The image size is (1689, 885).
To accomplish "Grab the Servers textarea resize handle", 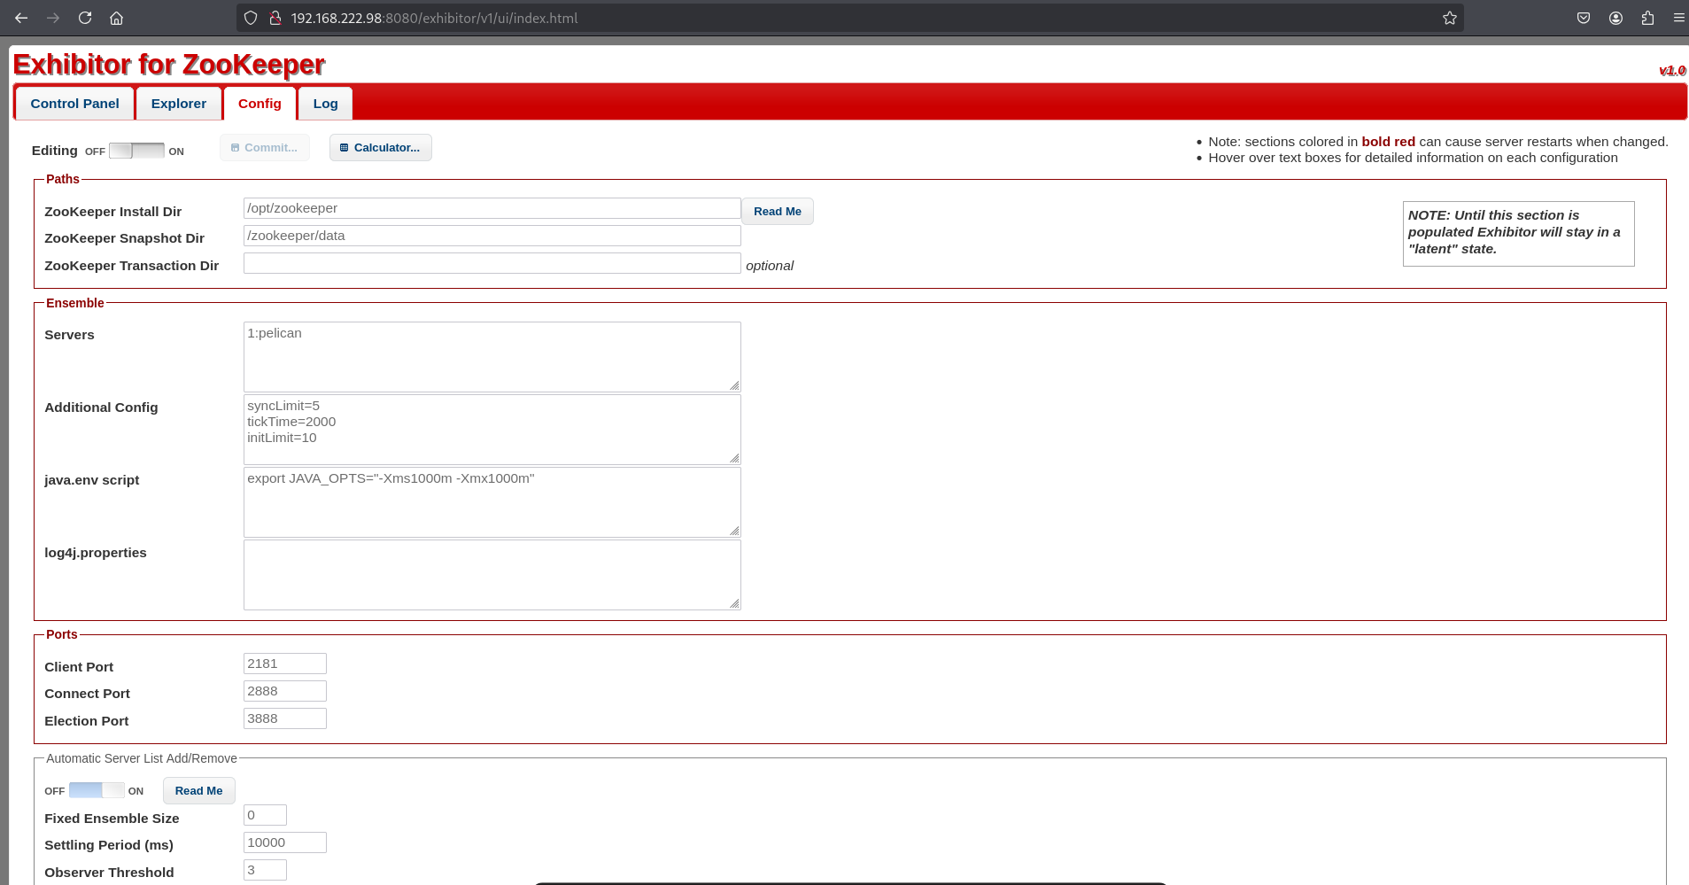I will tap(734, 385).
